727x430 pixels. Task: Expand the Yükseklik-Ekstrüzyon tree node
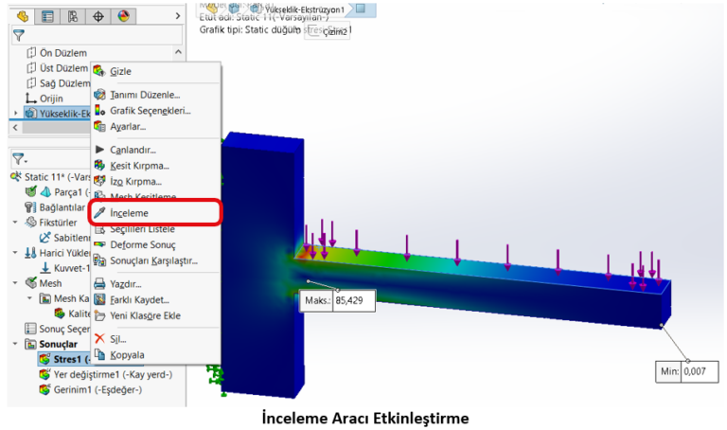tap(15, 114)
